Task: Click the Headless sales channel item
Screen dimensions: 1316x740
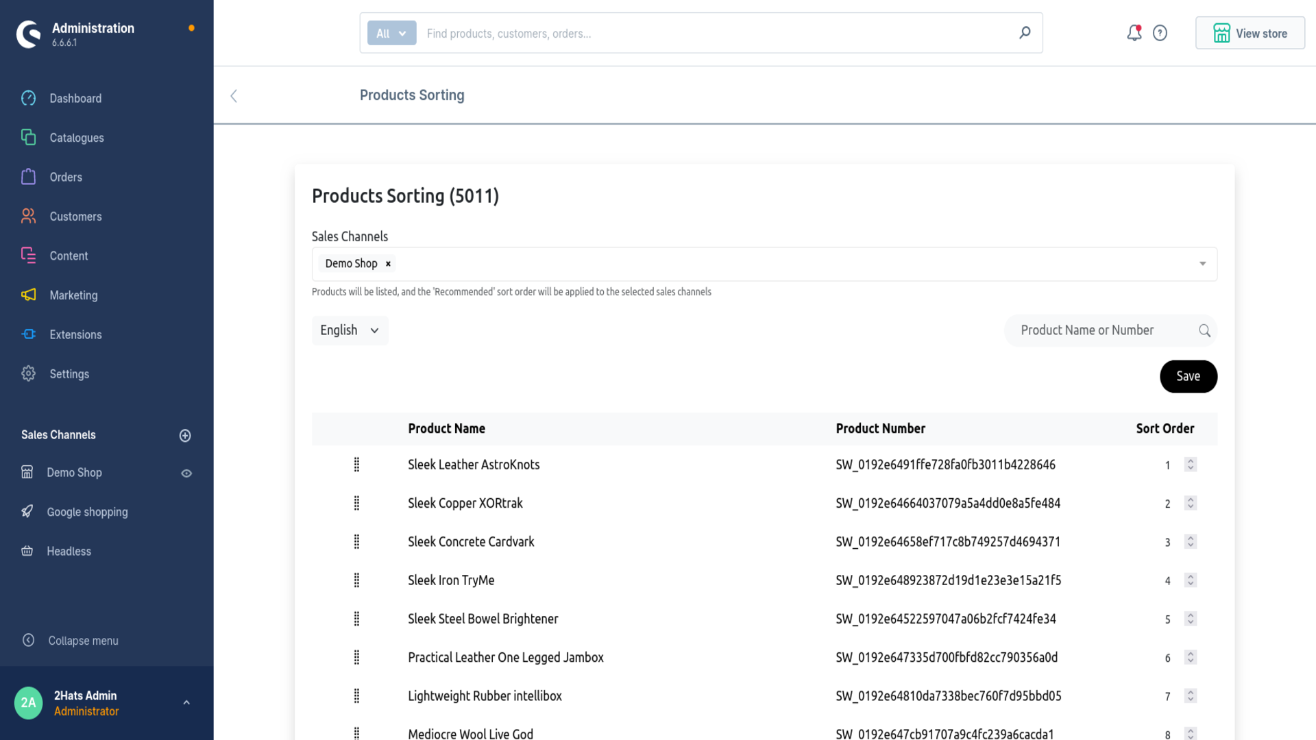Action: (68, 550)
